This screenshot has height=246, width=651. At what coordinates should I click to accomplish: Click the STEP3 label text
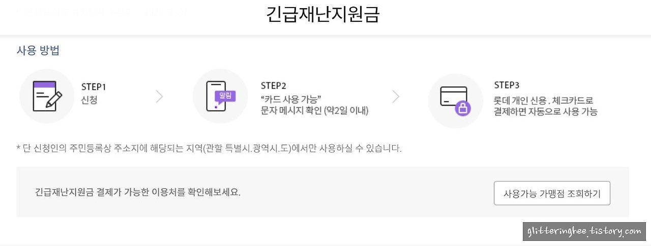(507, 85)
